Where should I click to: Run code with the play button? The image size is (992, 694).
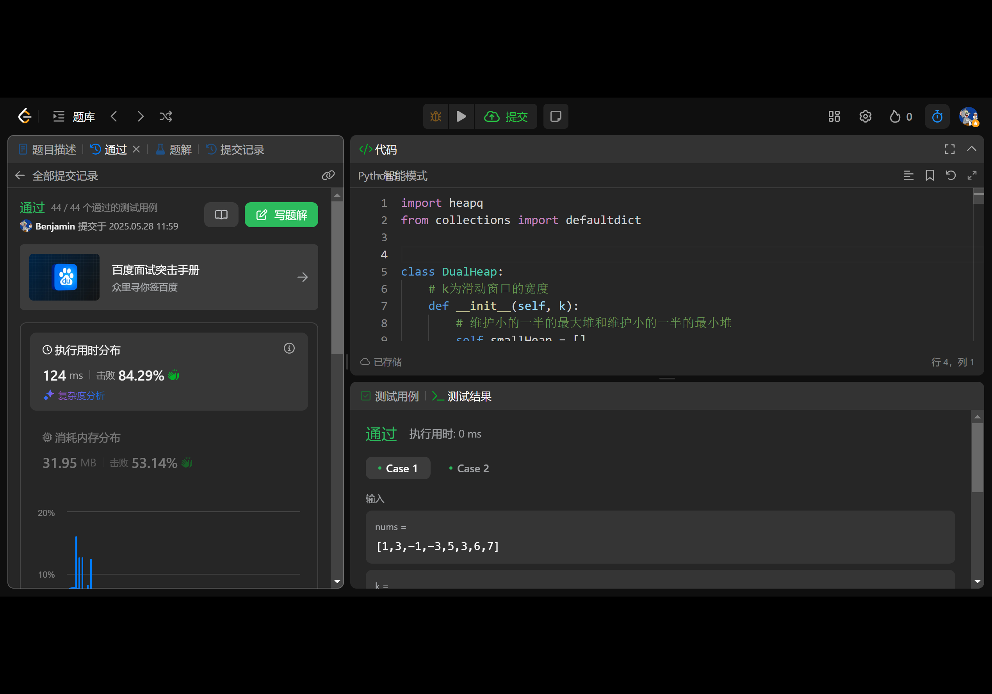pos(461,116)
